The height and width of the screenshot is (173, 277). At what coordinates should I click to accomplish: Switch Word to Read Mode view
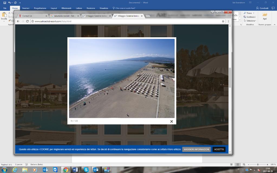[232, 164]
